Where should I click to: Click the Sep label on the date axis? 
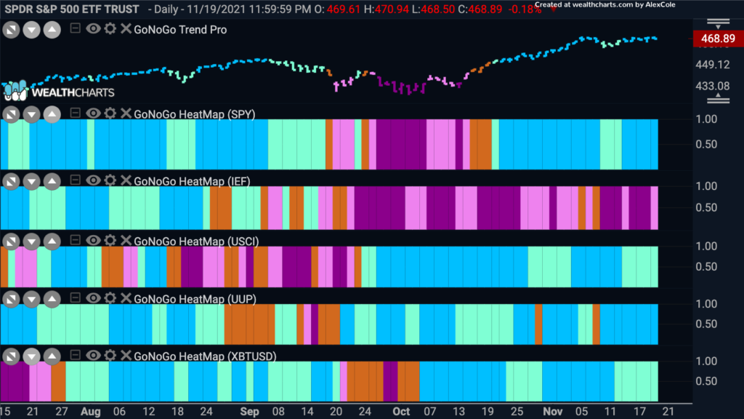click(250, 412)
